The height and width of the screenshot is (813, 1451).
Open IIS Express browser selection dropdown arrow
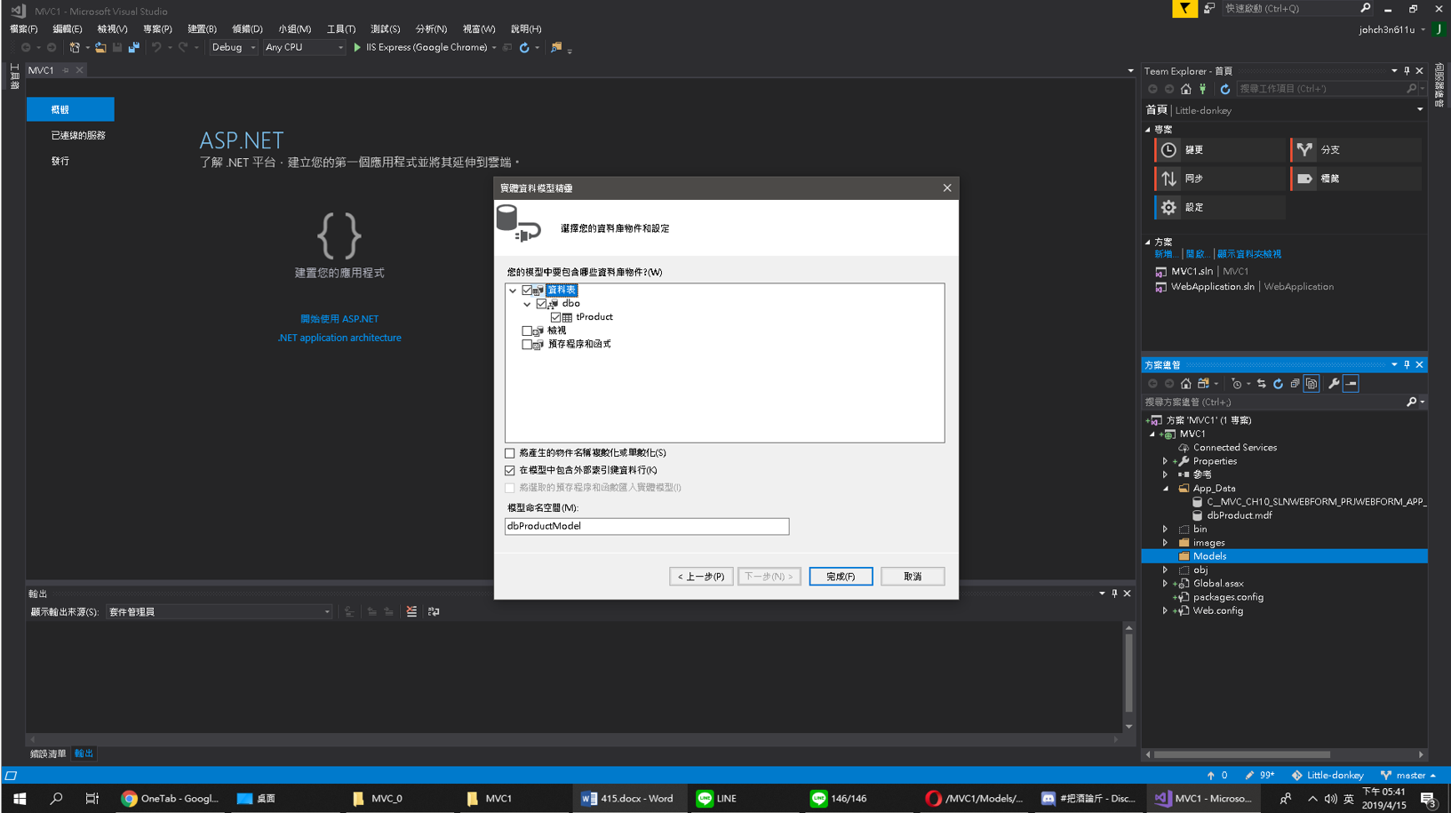(494, 47)
